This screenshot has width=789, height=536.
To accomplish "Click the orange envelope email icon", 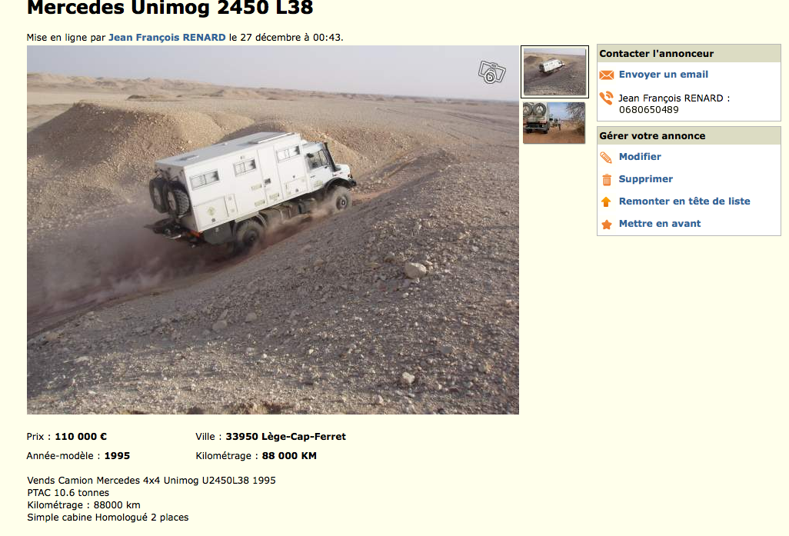I will (606, 75).
